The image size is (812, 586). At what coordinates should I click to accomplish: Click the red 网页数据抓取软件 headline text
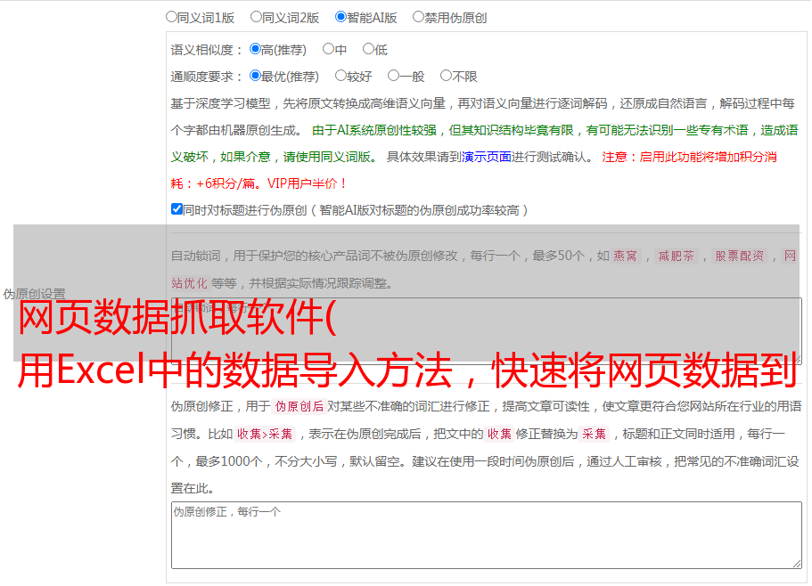point(176,319)
